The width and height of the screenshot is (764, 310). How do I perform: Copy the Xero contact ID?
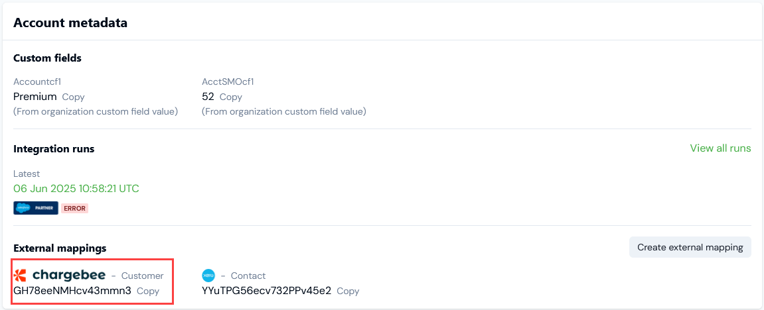pyautogui.click(x=348, y=291)
